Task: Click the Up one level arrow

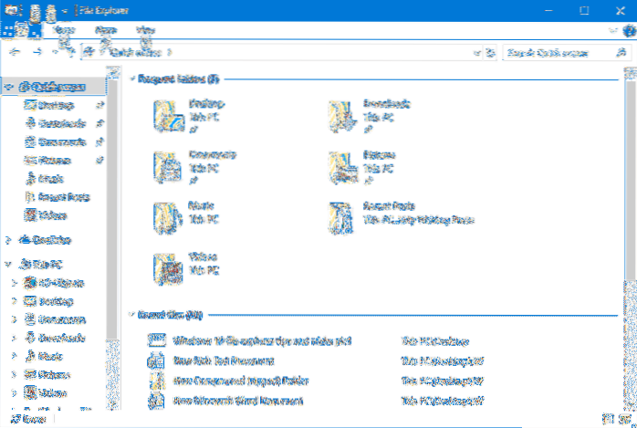Action: point(68,52)
